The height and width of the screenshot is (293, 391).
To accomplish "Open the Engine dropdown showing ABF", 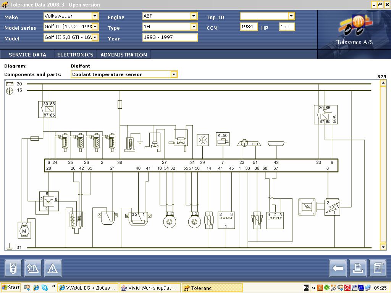I will pyautogui.click(x=194, y=16).
